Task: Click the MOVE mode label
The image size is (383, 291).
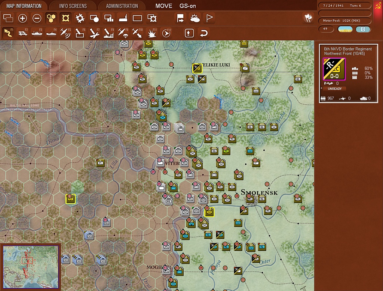Action: click(164, 6)
